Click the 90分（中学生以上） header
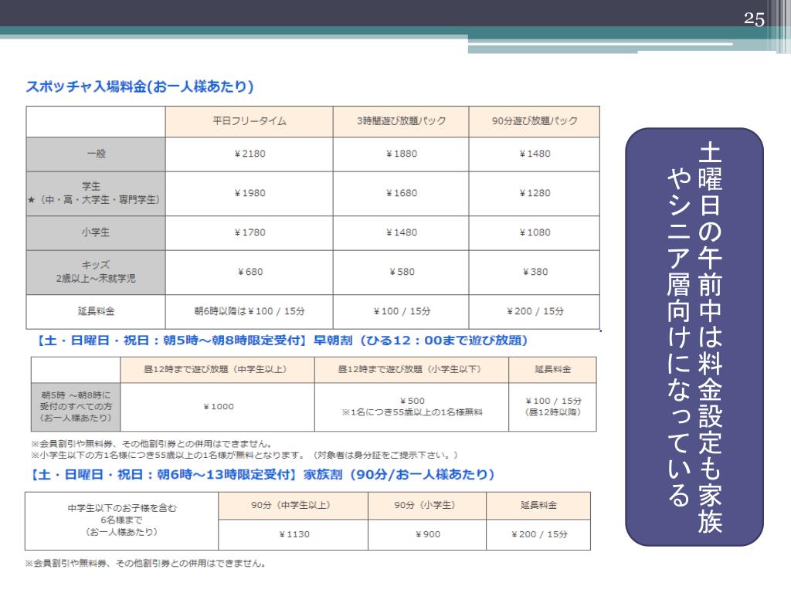 pyautogui.click(x=293, y=506)
